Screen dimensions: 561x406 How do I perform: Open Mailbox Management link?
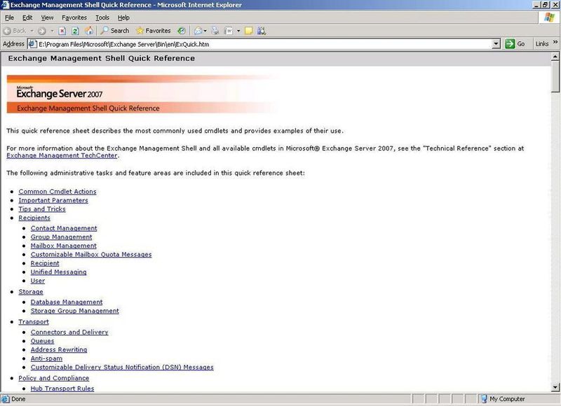pos(64,246)
